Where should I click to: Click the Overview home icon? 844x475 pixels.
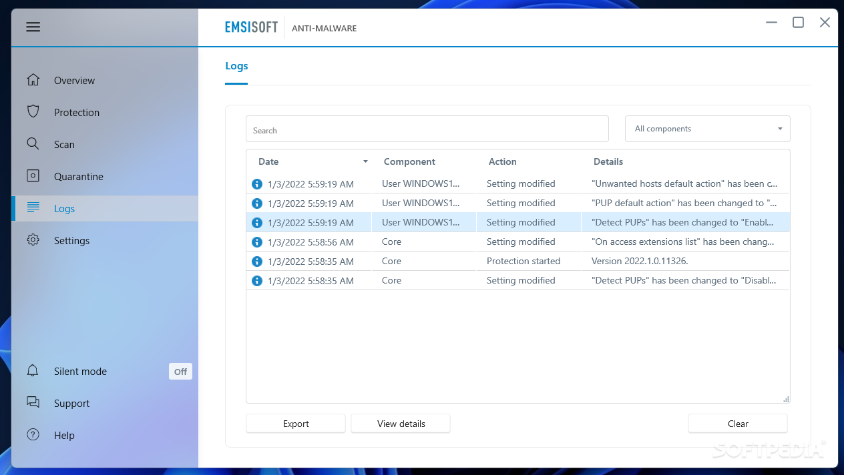click(x=33, y=80)
